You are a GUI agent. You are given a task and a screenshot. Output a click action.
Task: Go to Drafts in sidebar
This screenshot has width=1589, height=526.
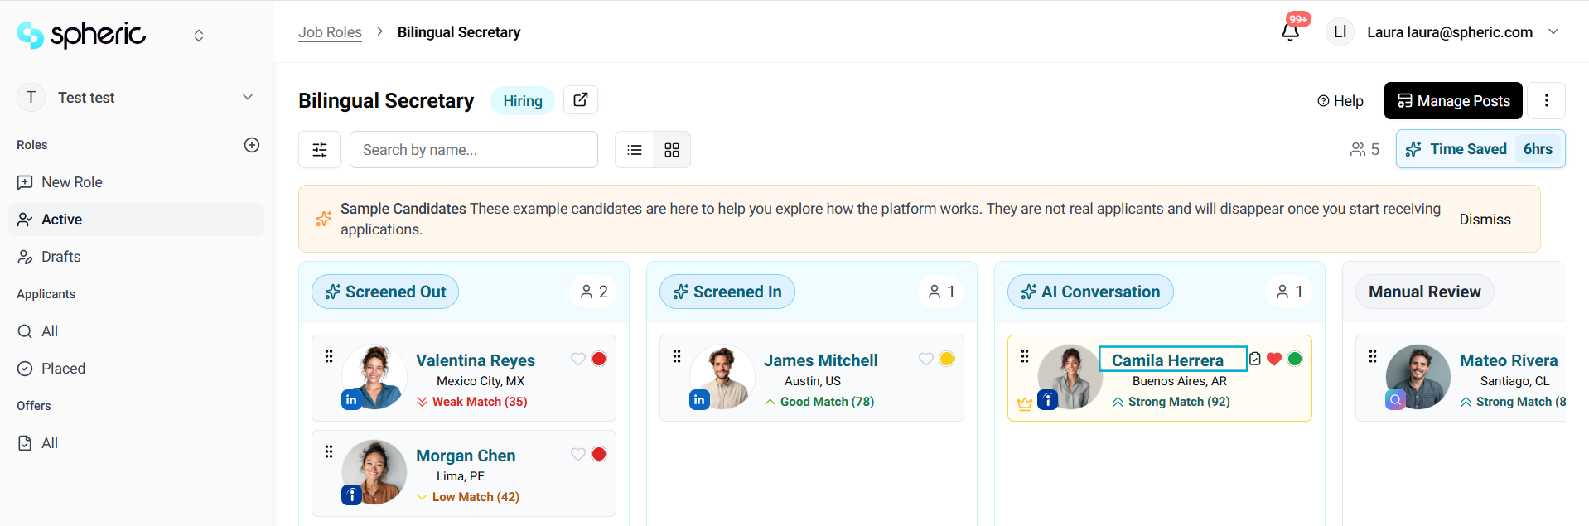point(61,257)
